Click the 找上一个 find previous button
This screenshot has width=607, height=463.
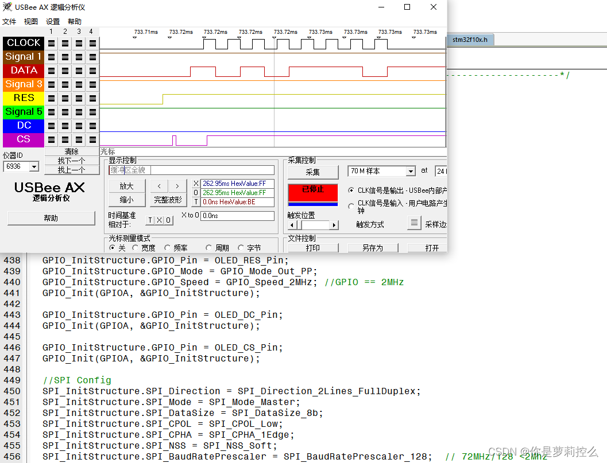[72, 170]
